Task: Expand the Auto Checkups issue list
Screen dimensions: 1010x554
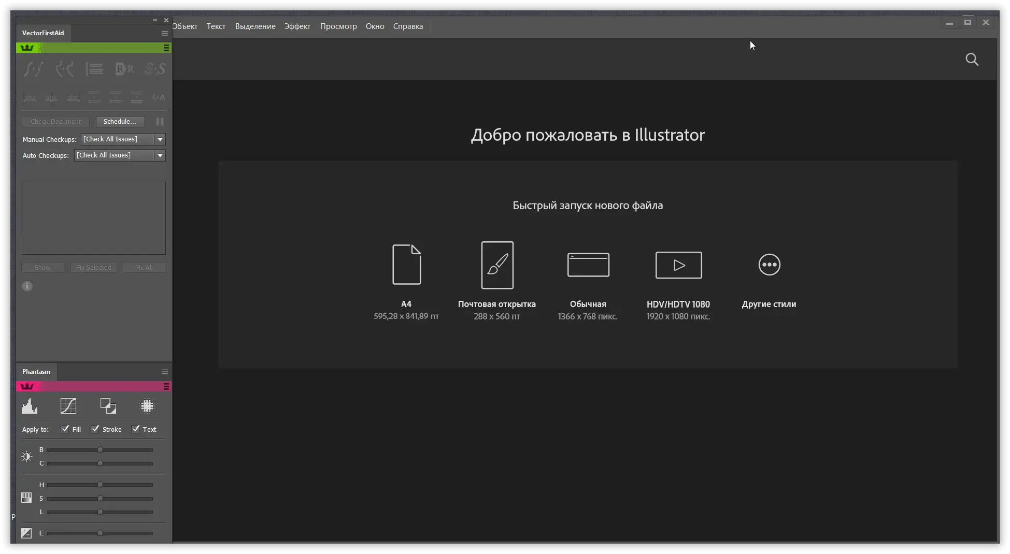Action: 160,155
